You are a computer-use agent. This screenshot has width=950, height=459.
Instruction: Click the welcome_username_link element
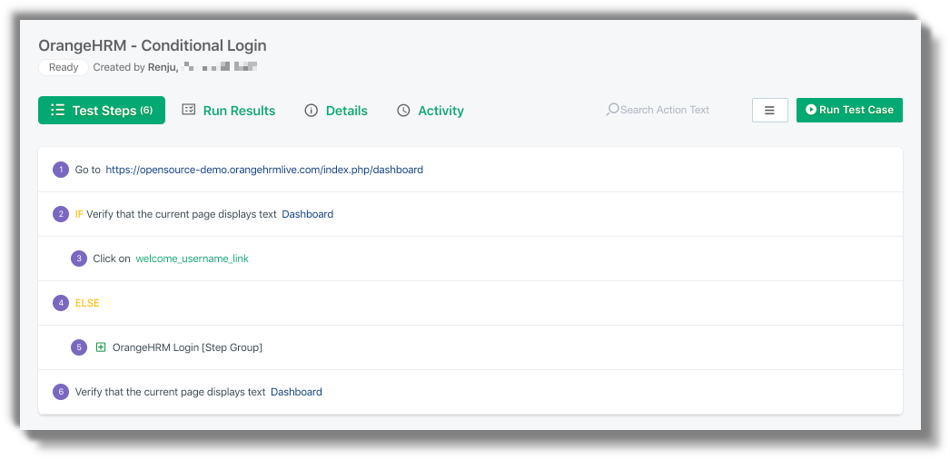tap(192, 259)
